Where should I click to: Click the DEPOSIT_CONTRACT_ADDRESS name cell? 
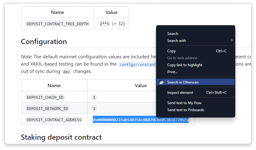coord(54,120)
